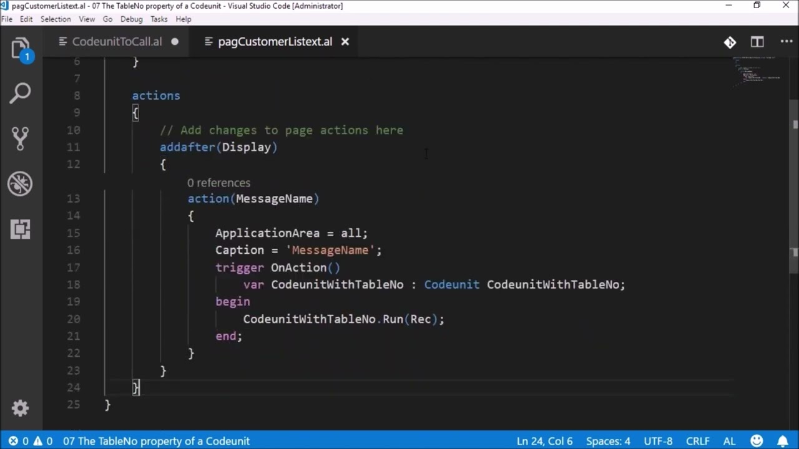Open errors count in status bar
The image size is (799, 449).
click(19, 441)
